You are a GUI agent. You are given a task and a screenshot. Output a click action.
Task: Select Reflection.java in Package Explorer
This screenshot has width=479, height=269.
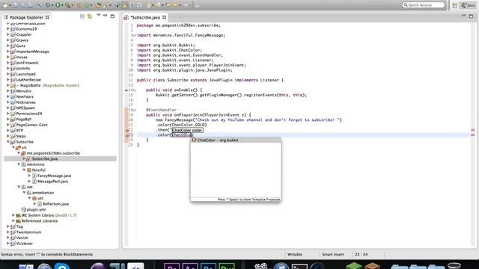[55, 204]
